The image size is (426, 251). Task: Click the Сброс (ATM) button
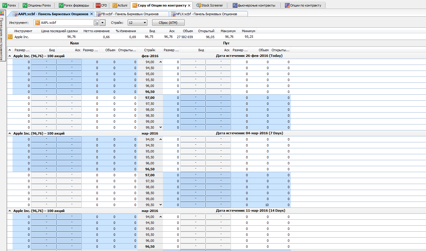[168, 23]
